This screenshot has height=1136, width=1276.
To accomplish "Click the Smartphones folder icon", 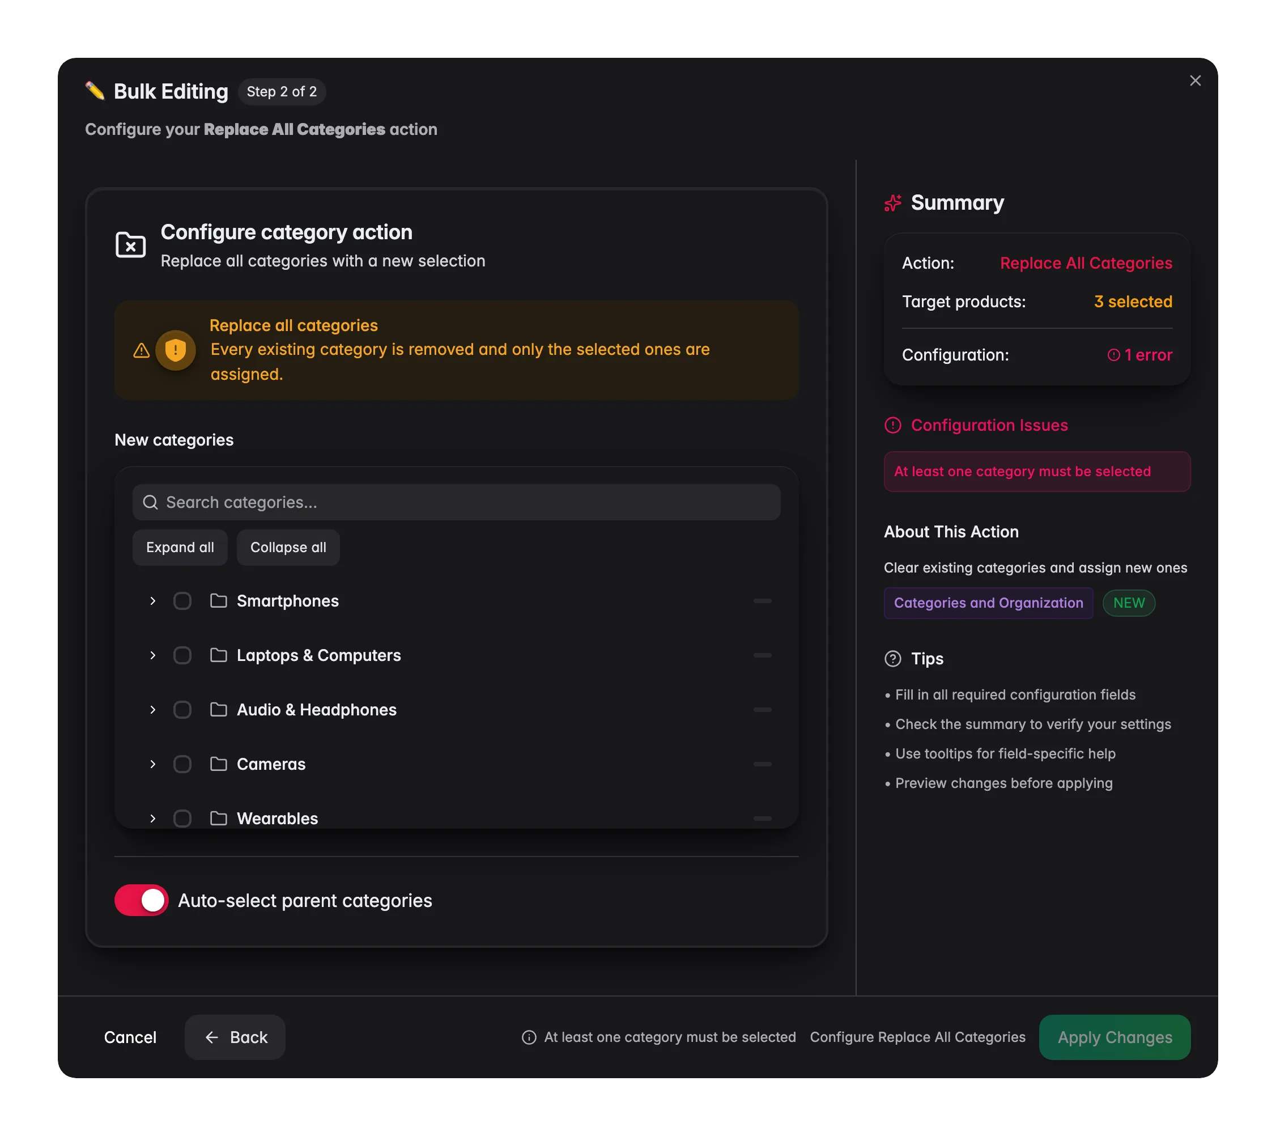I will pyautogui.click(x=219, y=601).
